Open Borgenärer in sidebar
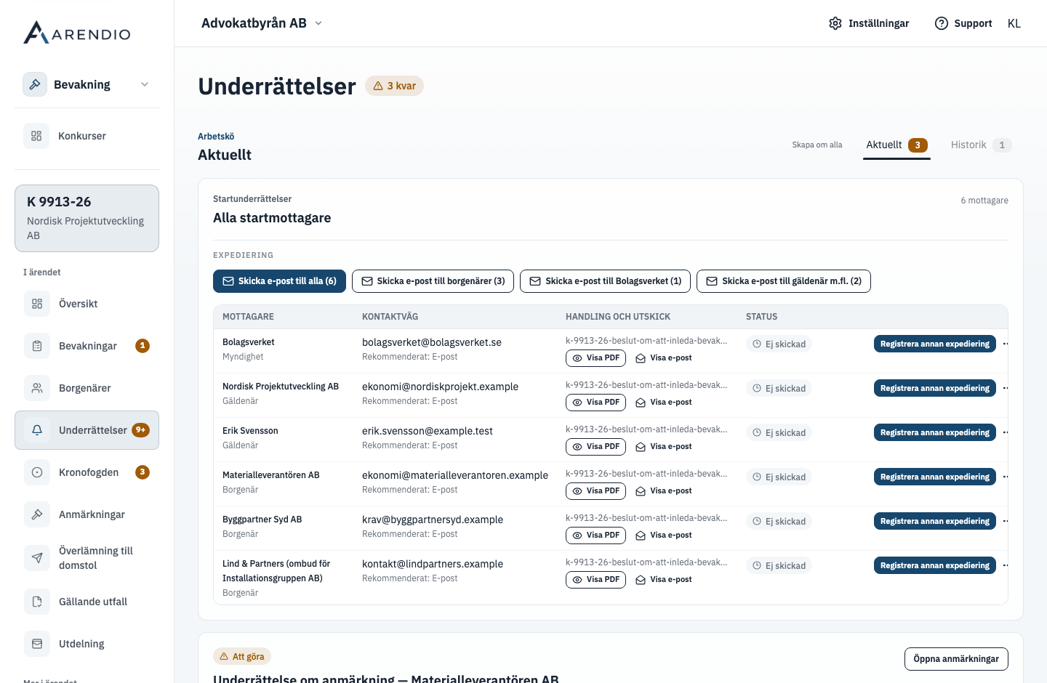Image resolution: width=1047 pixels, height=683 pixels. pos(87,388)
